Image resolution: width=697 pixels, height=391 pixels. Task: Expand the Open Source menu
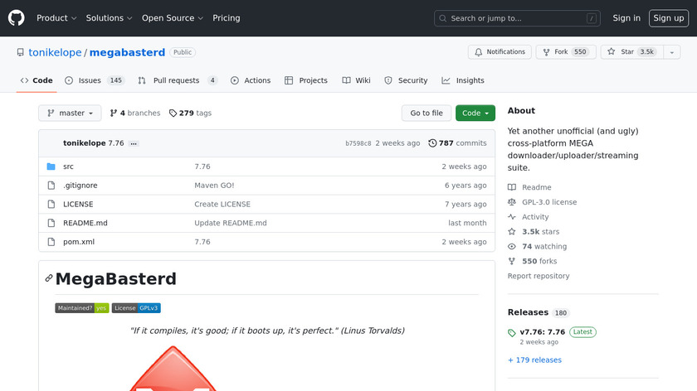pos(173,18)
